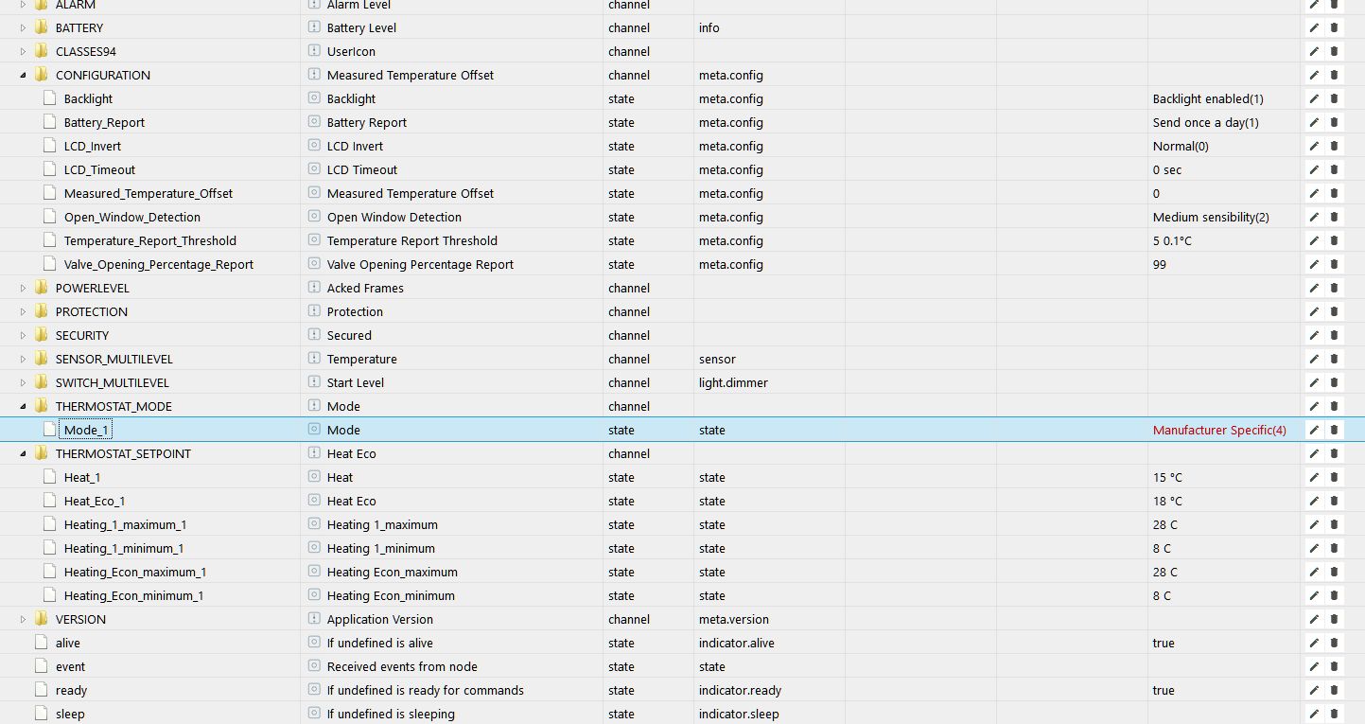Delete the PROTECTION channel trash icon
1365x724 pixels.
click(x=1335, y=311)
